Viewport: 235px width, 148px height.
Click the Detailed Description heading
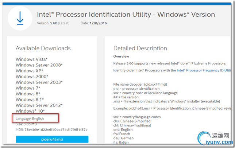[x=140, y=48]
